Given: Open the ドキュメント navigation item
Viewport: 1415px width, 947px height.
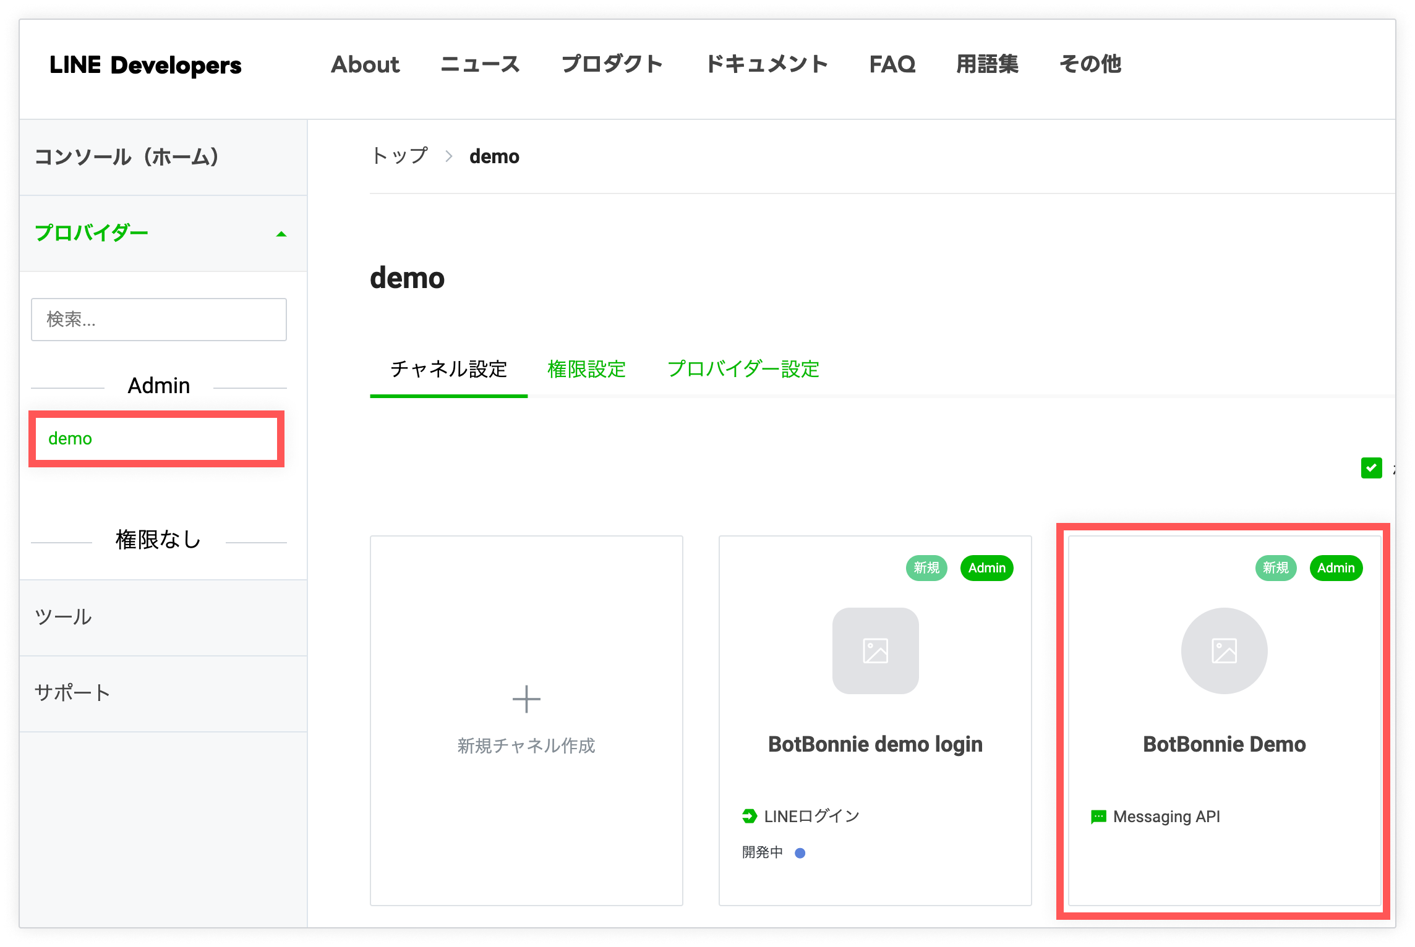Looking at the screenshot, I should tap(766, 64).
